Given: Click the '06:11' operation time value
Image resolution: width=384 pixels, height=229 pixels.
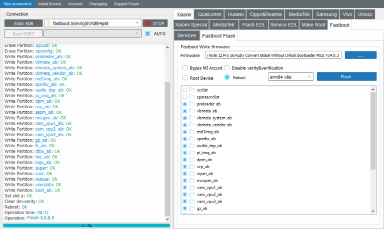Looking at the screenshot, I should 43,213.
